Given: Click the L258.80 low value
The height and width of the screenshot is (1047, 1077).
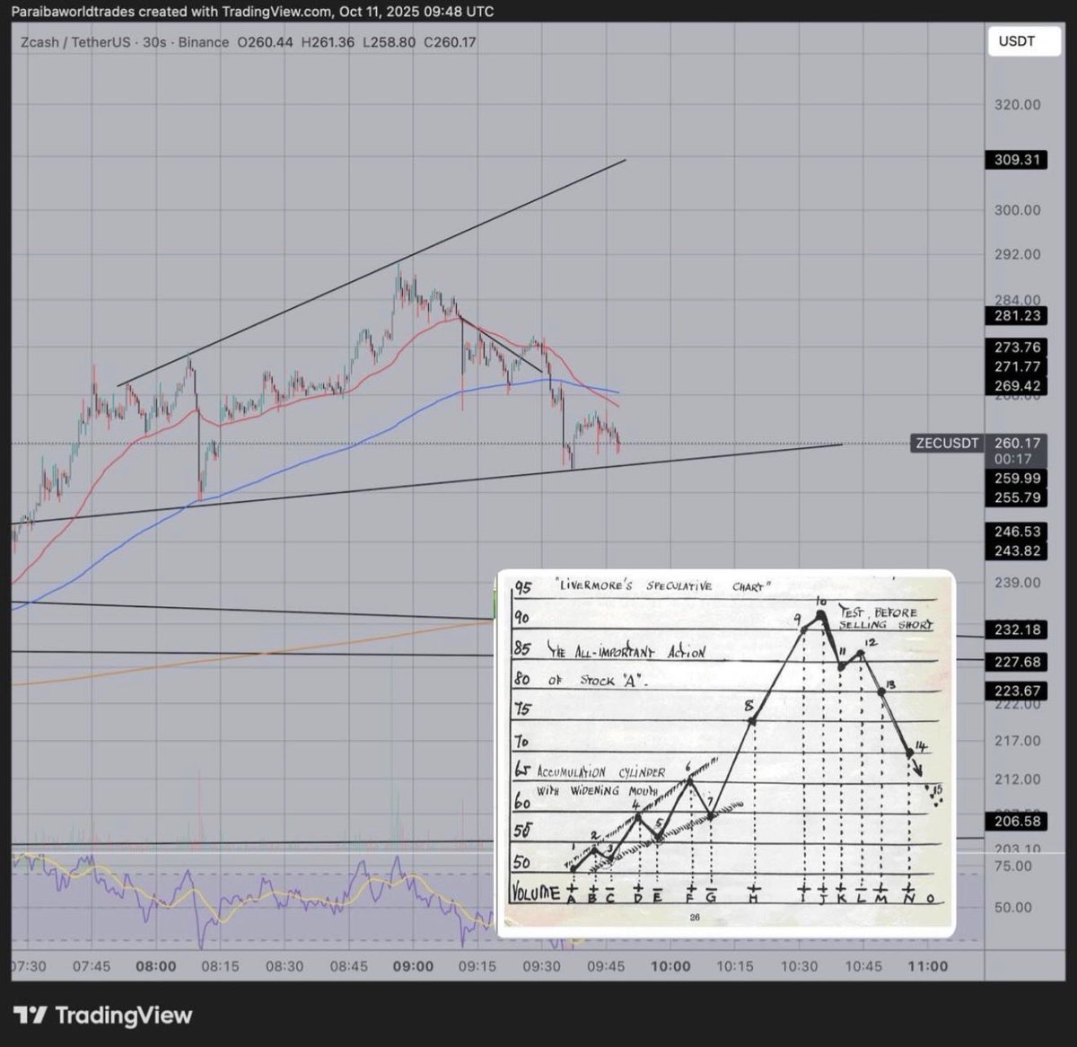Looking at the screenshot, I should (389, 42).
